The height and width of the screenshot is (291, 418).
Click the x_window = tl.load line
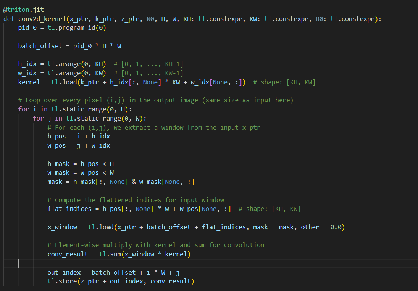196,227
